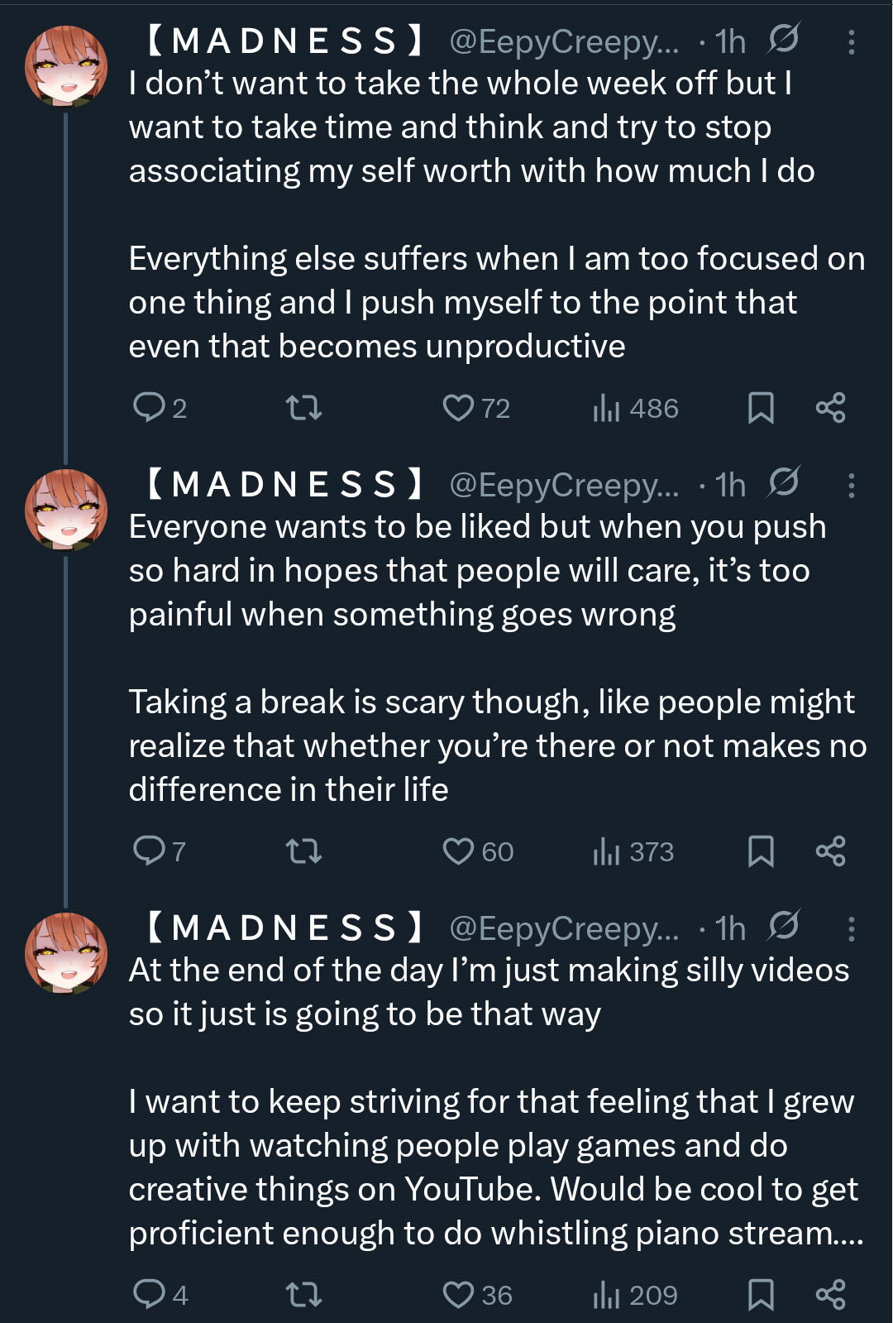The width and height of the screenshot is (893, 1323).
Task: Like the tweet with 60 likes
Action: tap(458, 851)
